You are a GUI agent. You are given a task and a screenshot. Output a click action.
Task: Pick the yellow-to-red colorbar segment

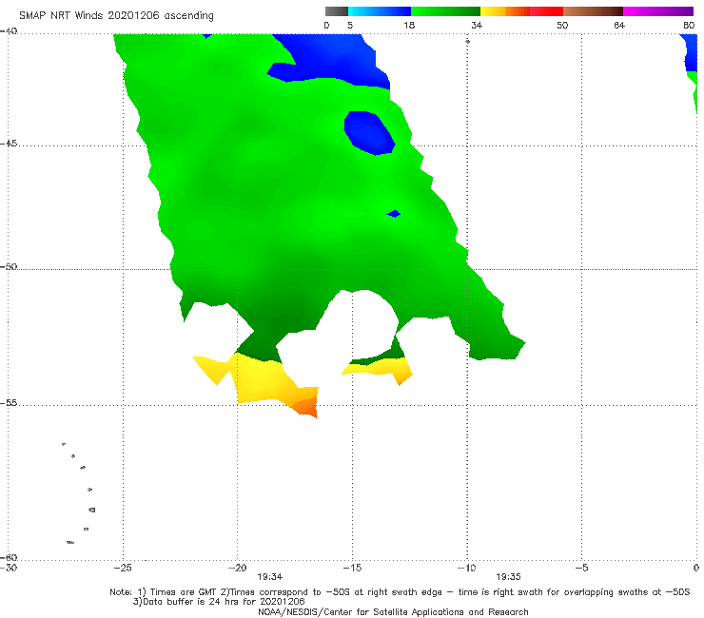(521, 11)
